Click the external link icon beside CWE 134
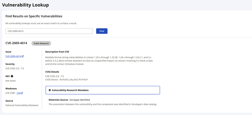 tap(22, 93)
